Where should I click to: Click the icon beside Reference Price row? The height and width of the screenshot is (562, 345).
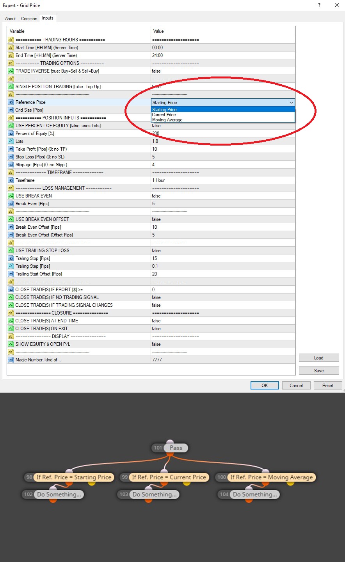click(x=11, y=102)
